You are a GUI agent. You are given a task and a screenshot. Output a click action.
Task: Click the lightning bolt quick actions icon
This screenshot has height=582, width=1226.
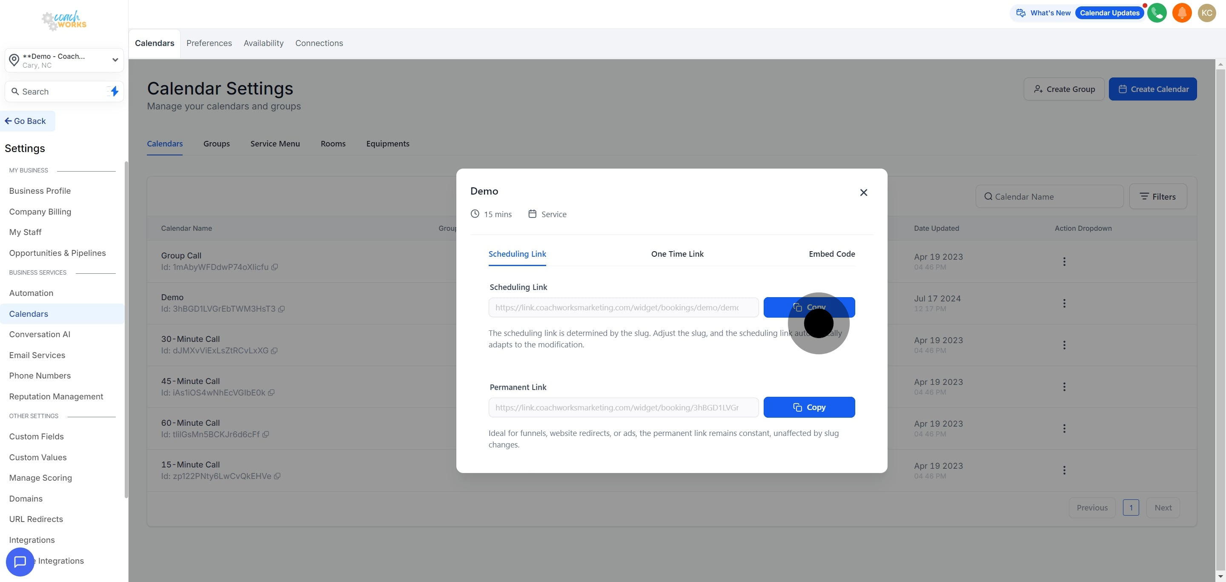pos(114,92)
